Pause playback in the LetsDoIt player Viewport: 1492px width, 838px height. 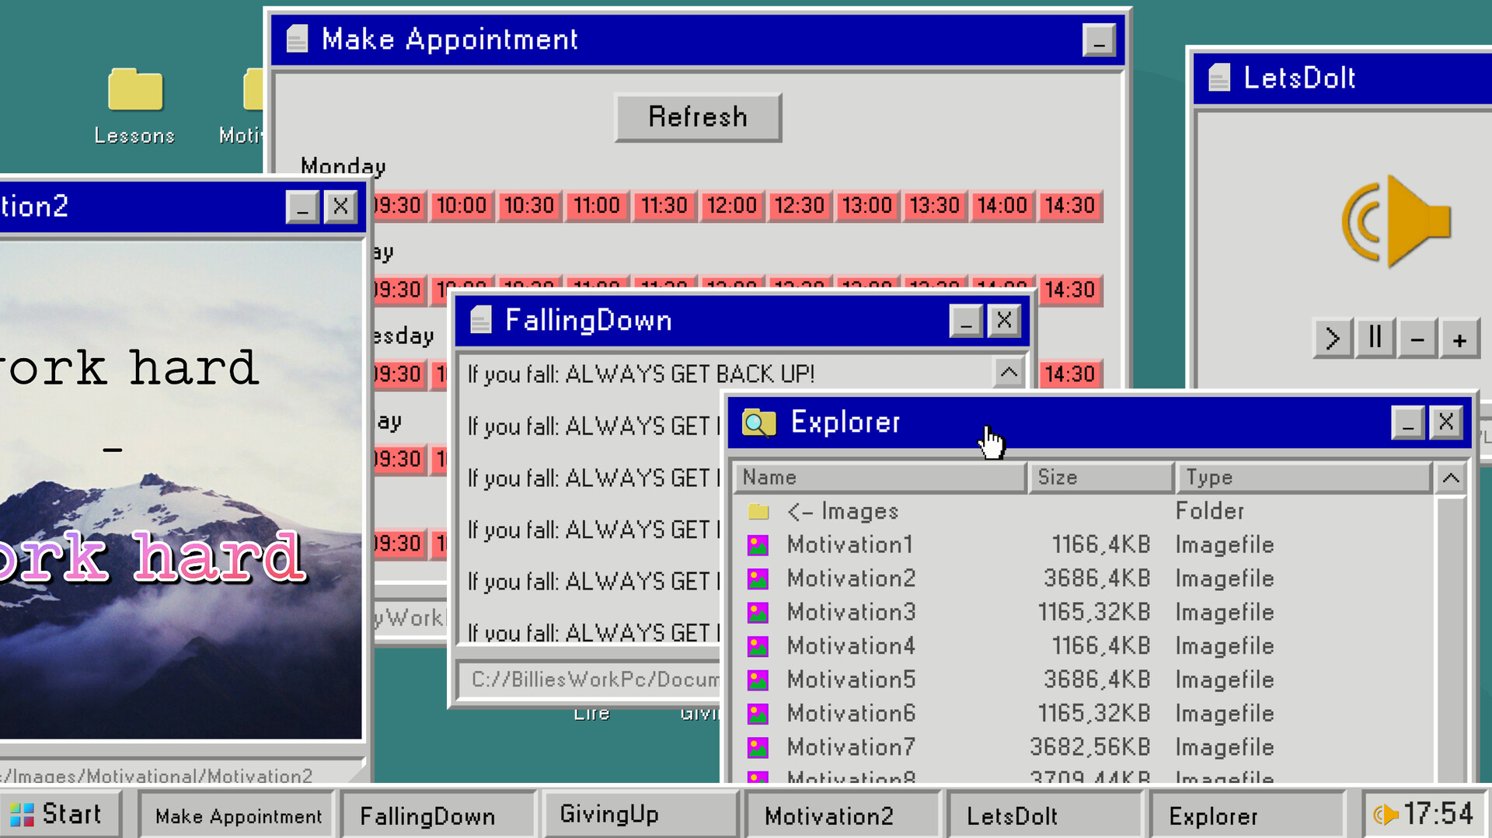coord(1375,339)
